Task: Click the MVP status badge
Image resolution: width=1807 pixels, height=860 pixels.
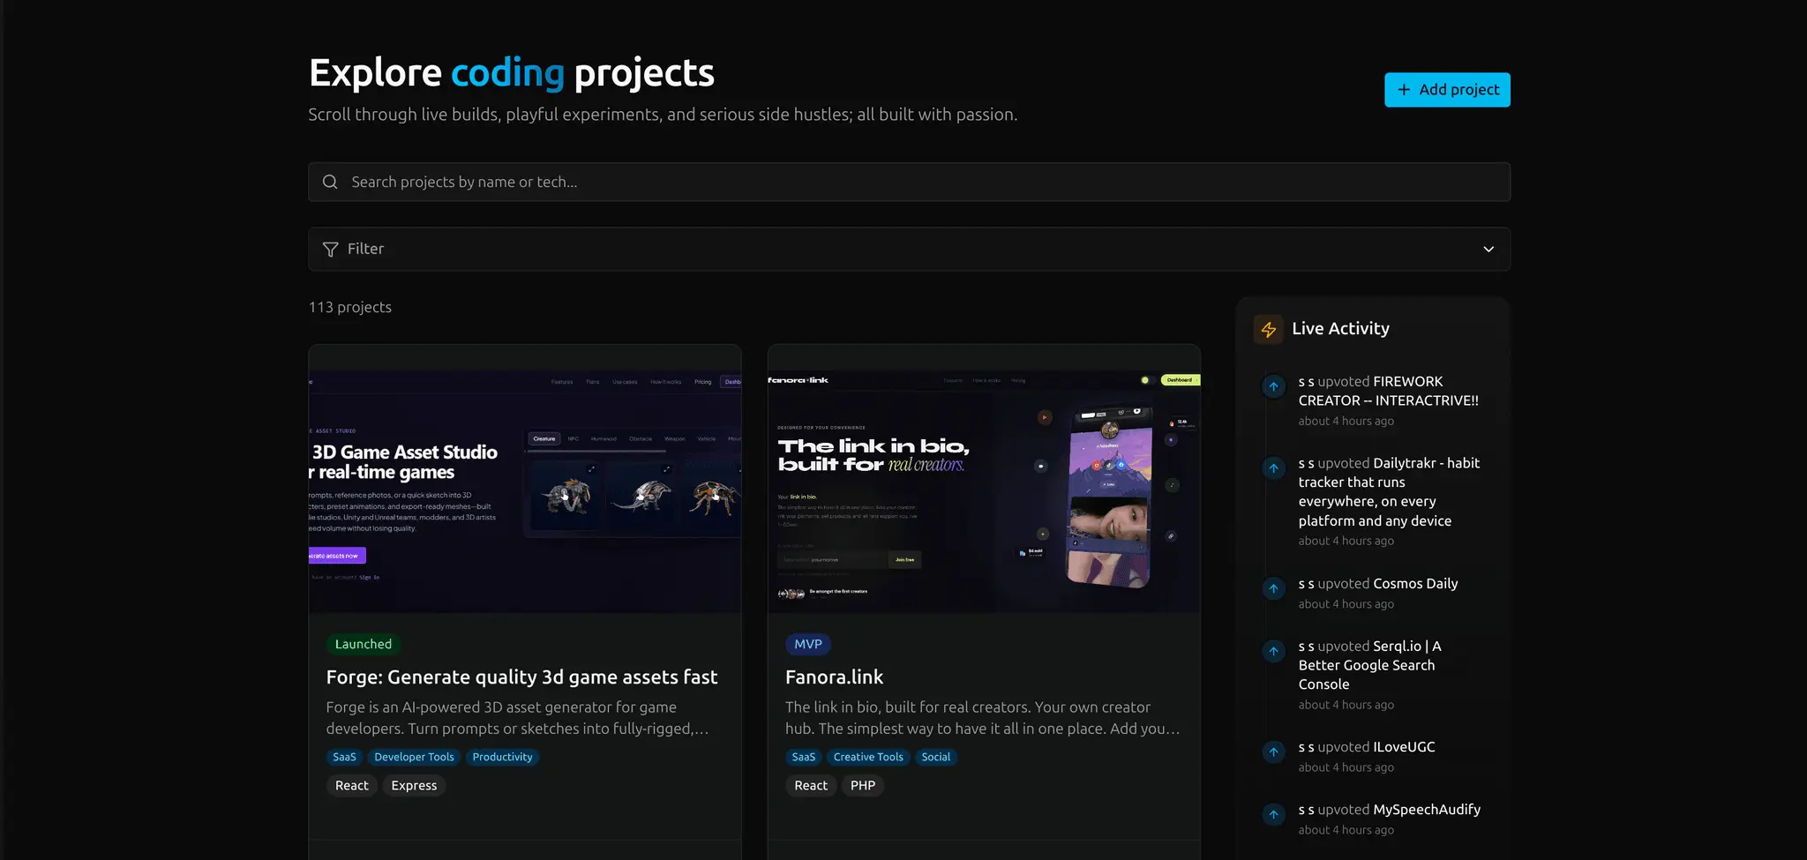Action: tap(808, 644)
